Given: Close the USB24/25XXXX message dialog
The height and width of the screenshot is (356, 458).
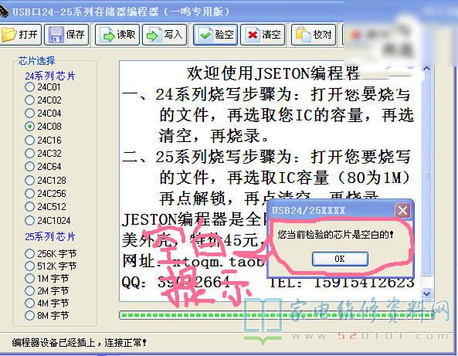Looking at the screenshot, I should [402, 210].
